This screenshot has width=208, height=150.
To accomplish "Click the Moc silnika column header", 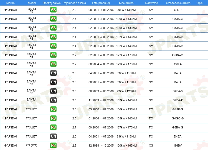I will [x=126, y=3].
